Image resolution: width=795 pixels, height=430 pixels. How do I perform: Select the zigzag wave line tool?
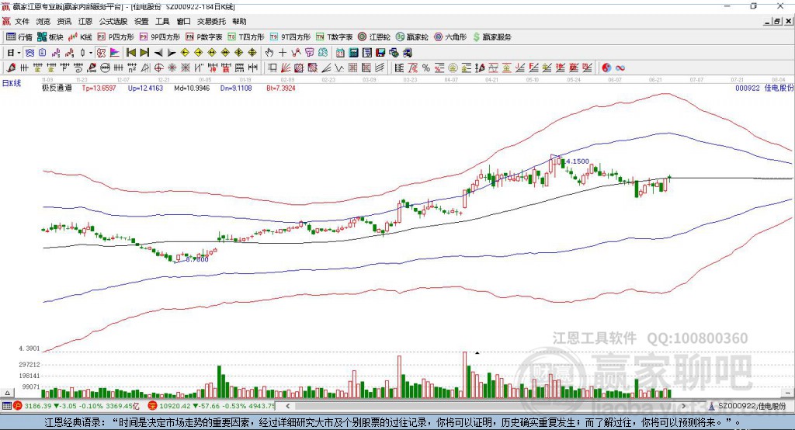339,68
